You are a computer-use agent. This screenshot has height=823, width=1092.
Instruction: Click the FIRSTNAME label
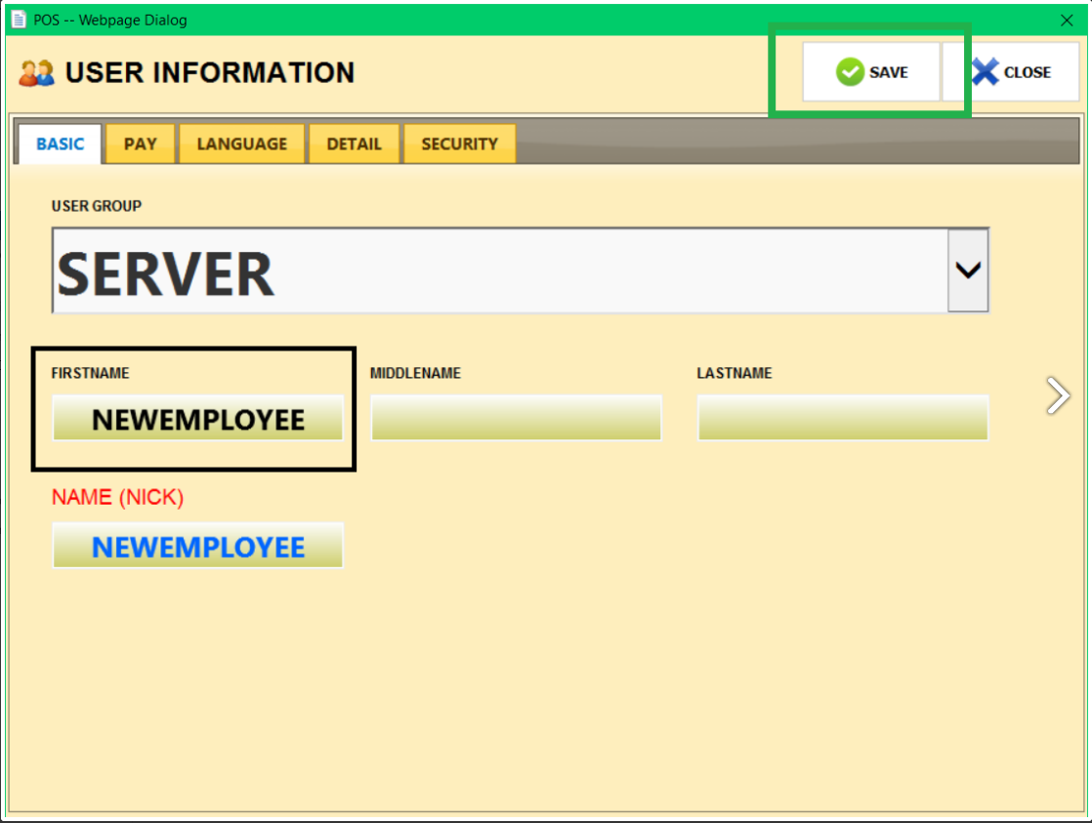[90, 373]
